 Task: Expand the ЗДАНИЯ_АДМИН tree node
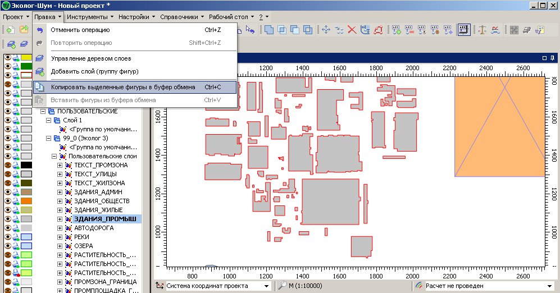tap(61, 192)
